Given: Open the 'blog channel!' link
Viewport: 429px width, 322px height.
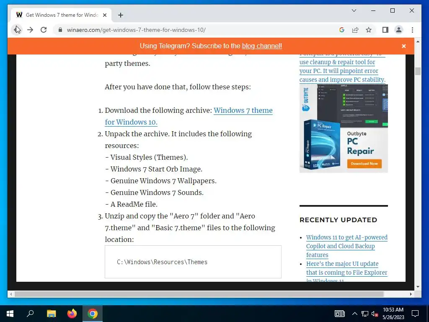Looking at the screenshot, I should (x=262, y=46).
